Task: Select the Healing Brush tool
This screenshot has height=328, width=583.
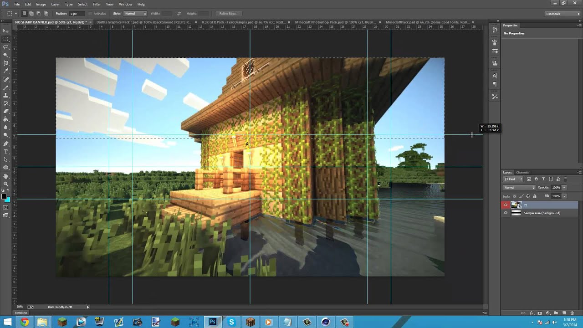Action: click(6, 80)
